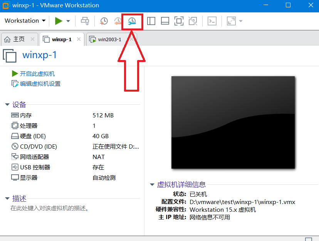The height and width of the screenshot is (241, 319).
Task: Power on the VM with the green play icon
Action: coord(57,20)
